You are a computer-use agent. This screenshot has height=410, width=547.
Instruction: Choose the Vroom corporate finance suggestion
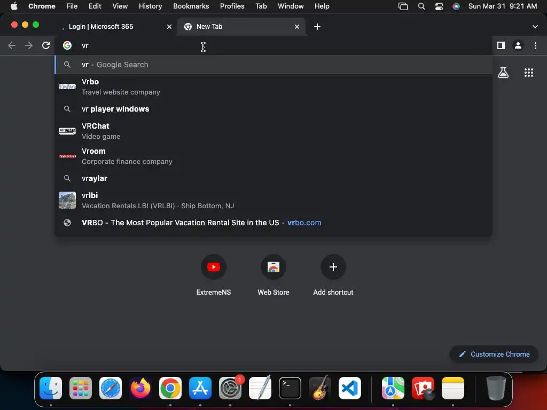click(273, 156)
